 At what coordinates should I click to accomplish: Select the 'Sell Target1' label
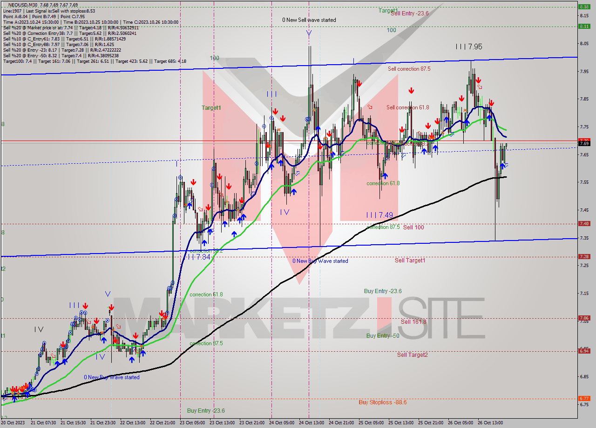point(410,260)
